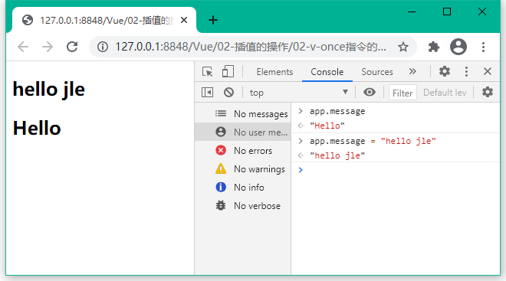This screenshot has height=281, width=506.
Task: Open the top JavaScript context dropdown
Action: point(298,93)
